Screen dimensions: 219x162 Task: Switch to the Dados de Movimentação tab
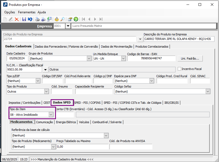116,47
